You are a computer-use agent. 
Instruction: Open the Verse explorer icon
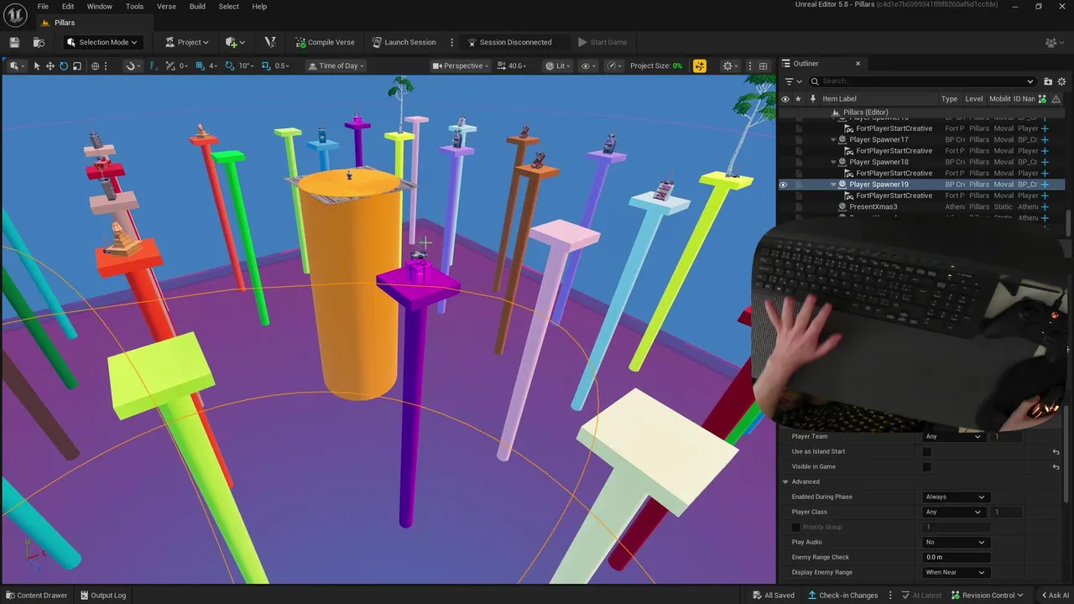pos(270,42)
